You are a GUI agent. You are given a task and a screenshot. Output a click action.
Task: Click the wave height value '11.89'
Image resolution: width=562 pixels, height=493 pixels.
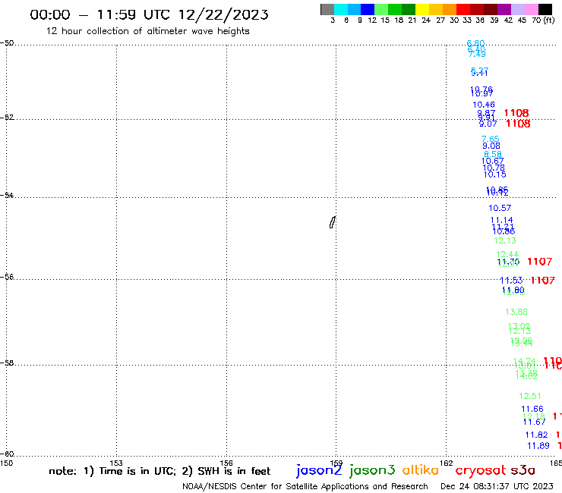[538, 446]
